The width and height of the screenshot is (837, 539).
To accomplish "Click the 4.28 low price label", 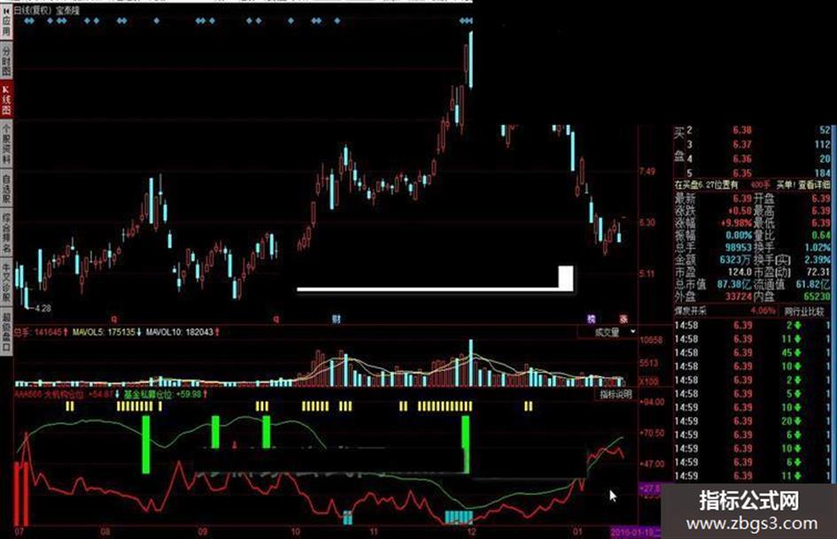I will tap(43, 308).
